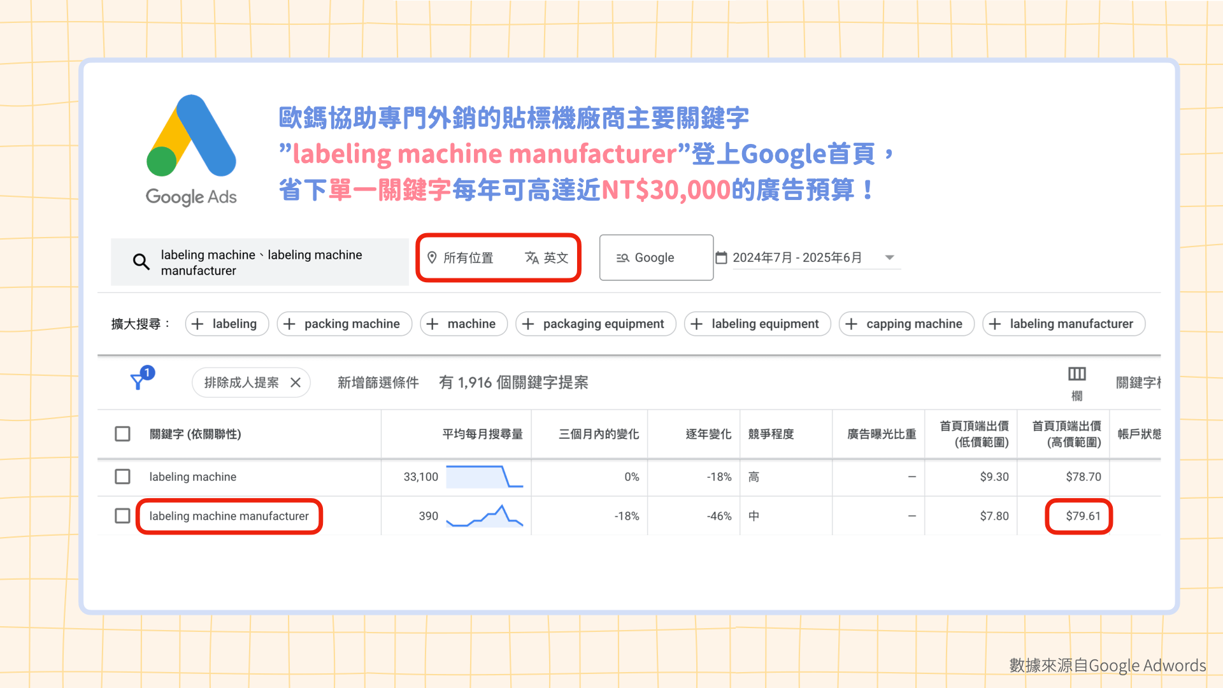The width and height of the screenshot is (1223, 688).
Task: Add packing machine to search
Action: pyautogui.click(x=345, y=324)
